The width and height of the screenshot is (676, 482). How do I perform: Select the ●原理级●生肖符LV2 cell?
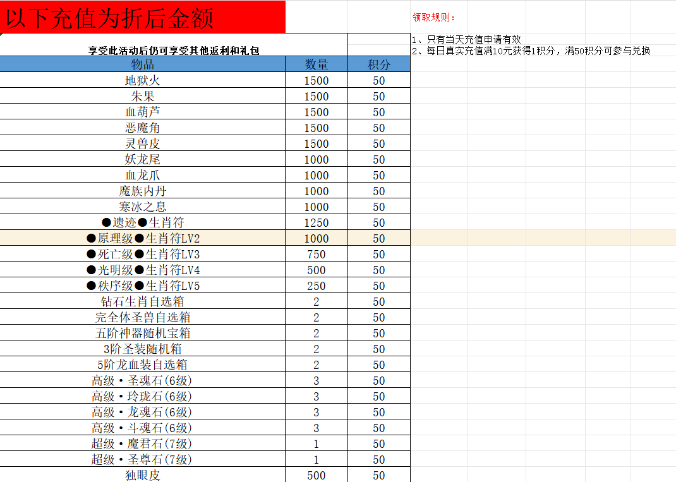tap(142, 238)
